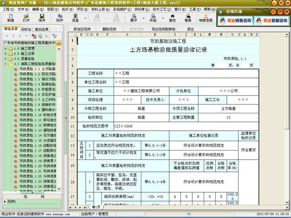
Task: Open the 技术工艺 menu
Action: click(162, 9)
